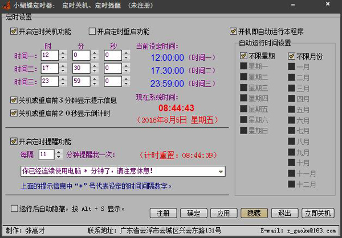Screen dimensions: 342x238
Task: Check the 星期六 box
Action: coord(243,119)
